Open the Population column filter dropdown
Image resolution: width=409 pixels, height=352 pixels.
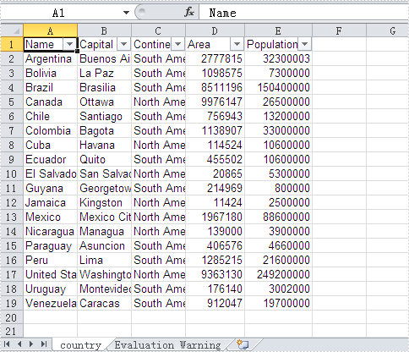click(304, 44)
